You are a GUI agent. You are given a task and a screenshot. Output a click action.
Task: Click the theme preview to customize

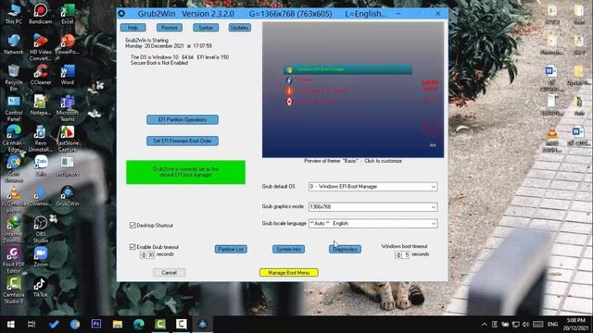353,90
